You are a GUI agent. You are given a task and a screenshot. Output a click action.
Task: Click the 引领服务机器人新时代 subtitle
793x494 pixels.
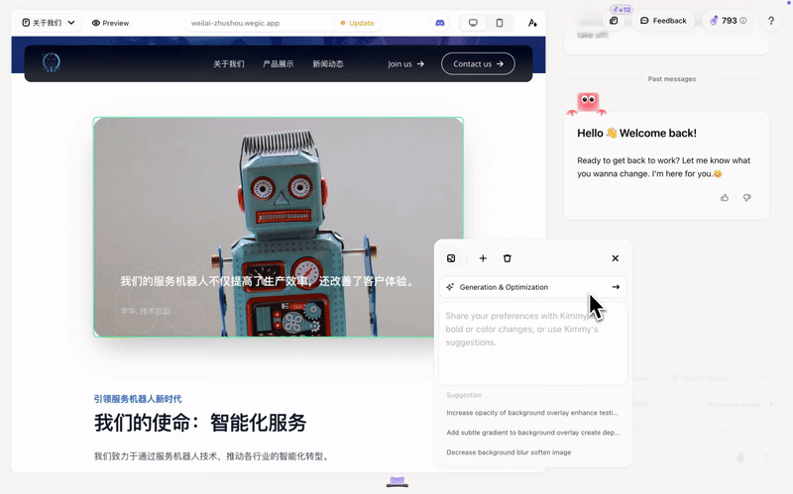[138, 399]
